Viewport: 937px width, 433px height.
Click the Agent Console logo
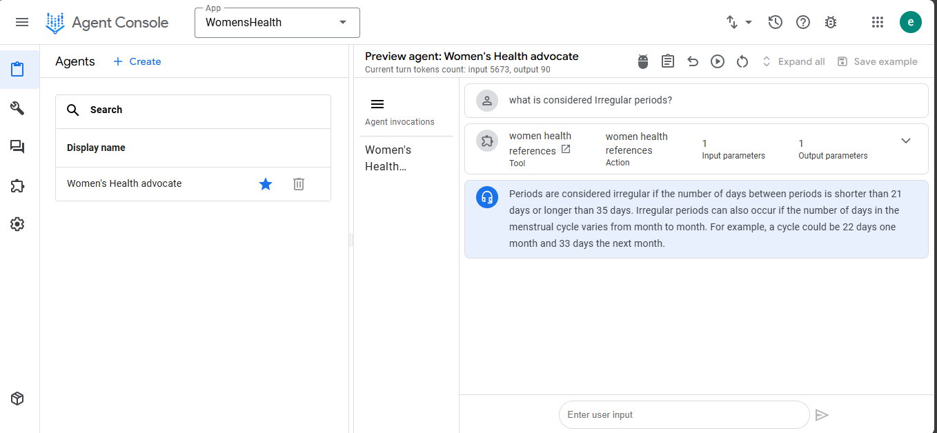pyautogui.click(x=107, y=23)
